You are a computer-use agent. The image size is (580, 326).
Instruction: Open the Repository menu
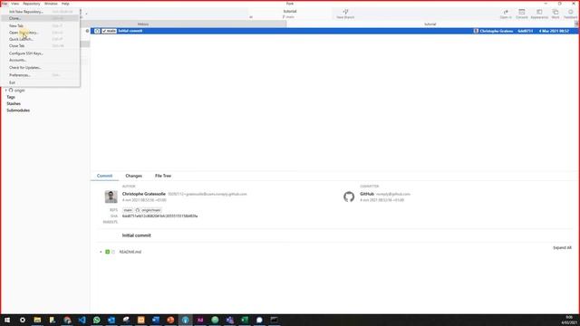(x=32, y=4)
